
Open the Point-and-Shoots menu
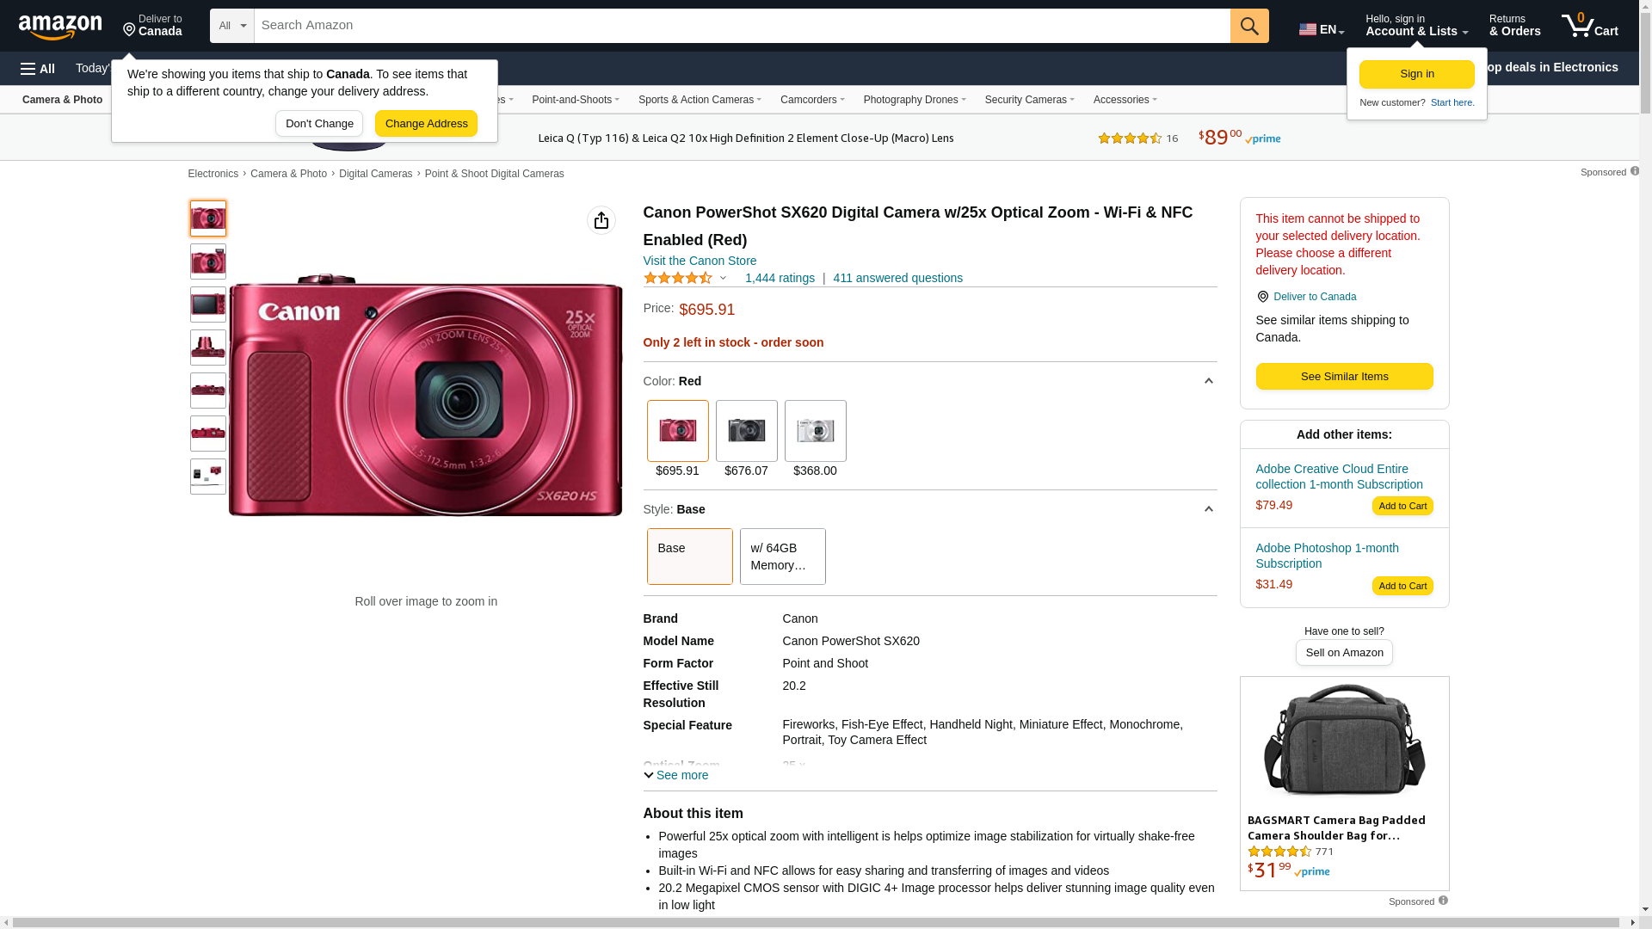(575, 100)
